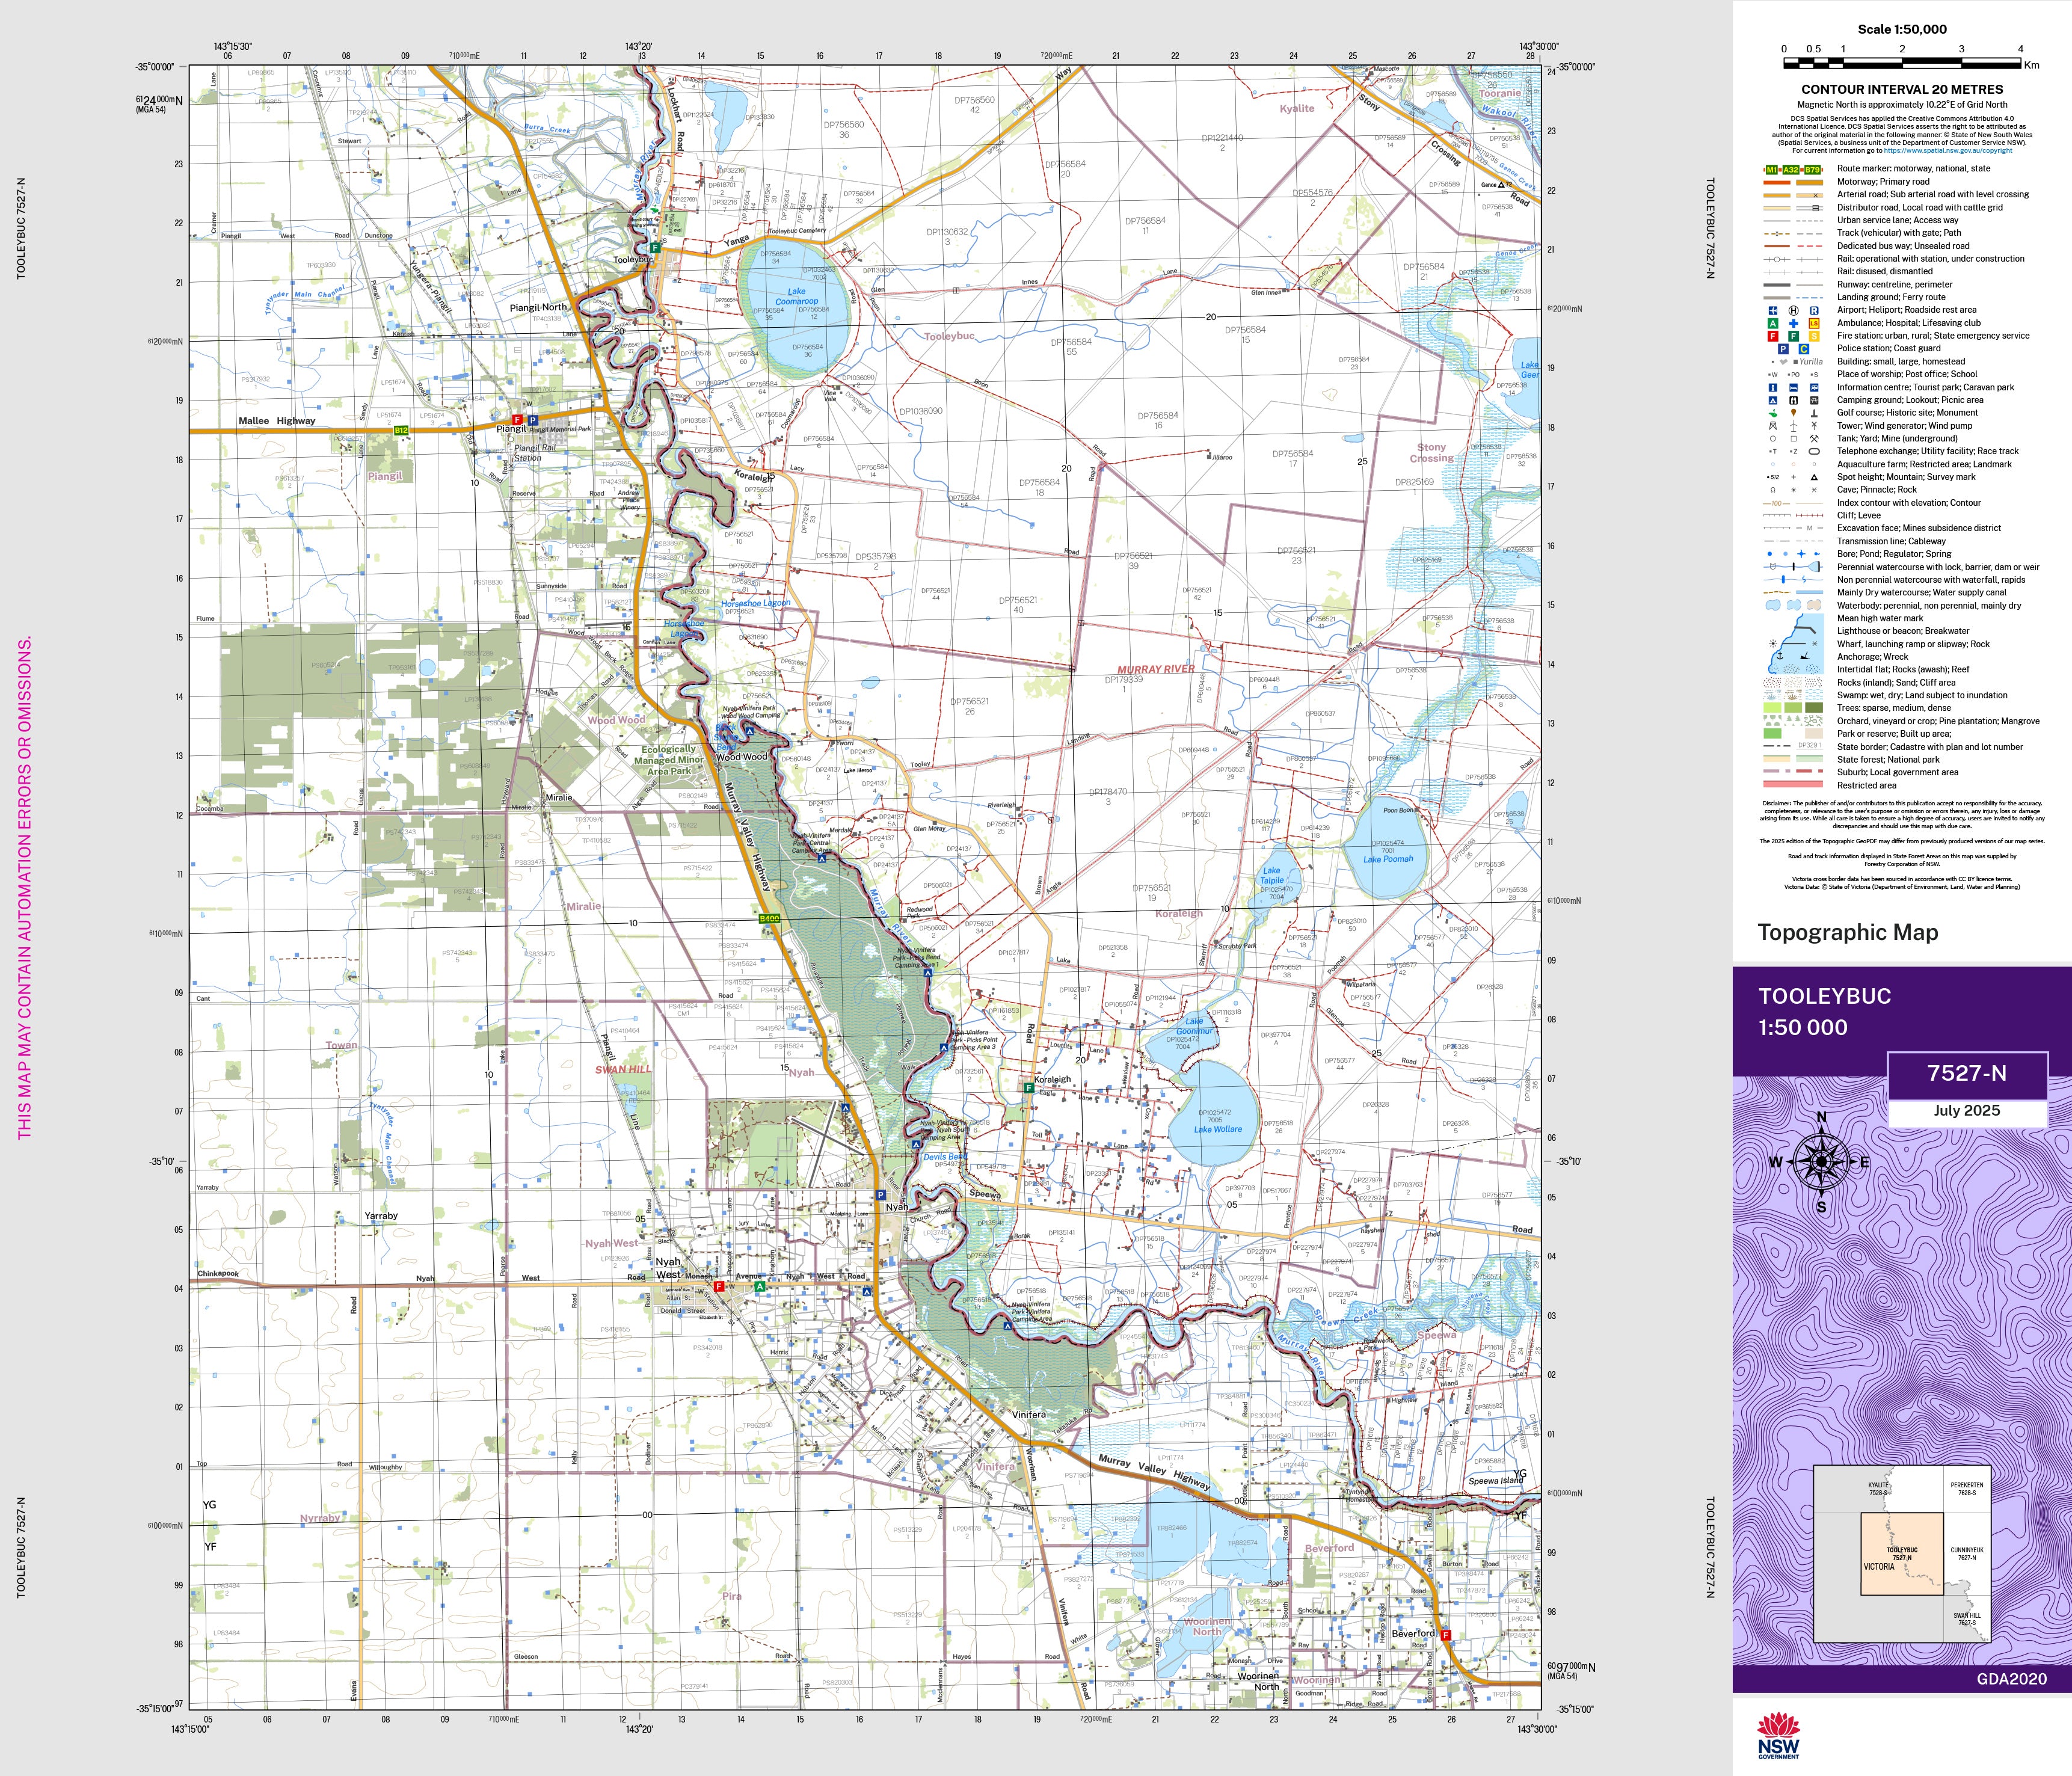Click the 7527-N map number box
2072x1776 pixels.
tap(1966, 1073)
